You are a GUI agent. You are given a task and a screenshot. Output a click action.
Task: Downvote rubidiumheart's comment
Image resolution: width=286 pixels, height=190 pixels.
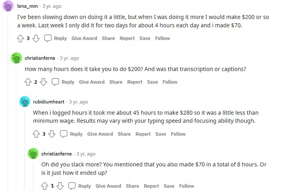click(52, 134)
